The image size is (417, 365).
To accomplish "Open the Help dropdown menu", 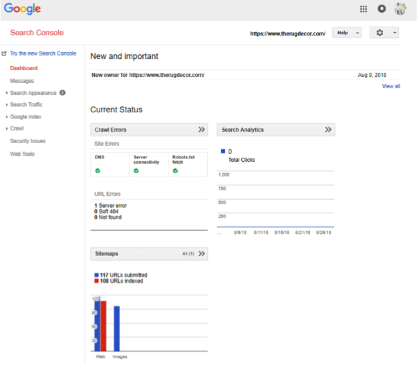I will pyautogui.click(x=347, y=33).
